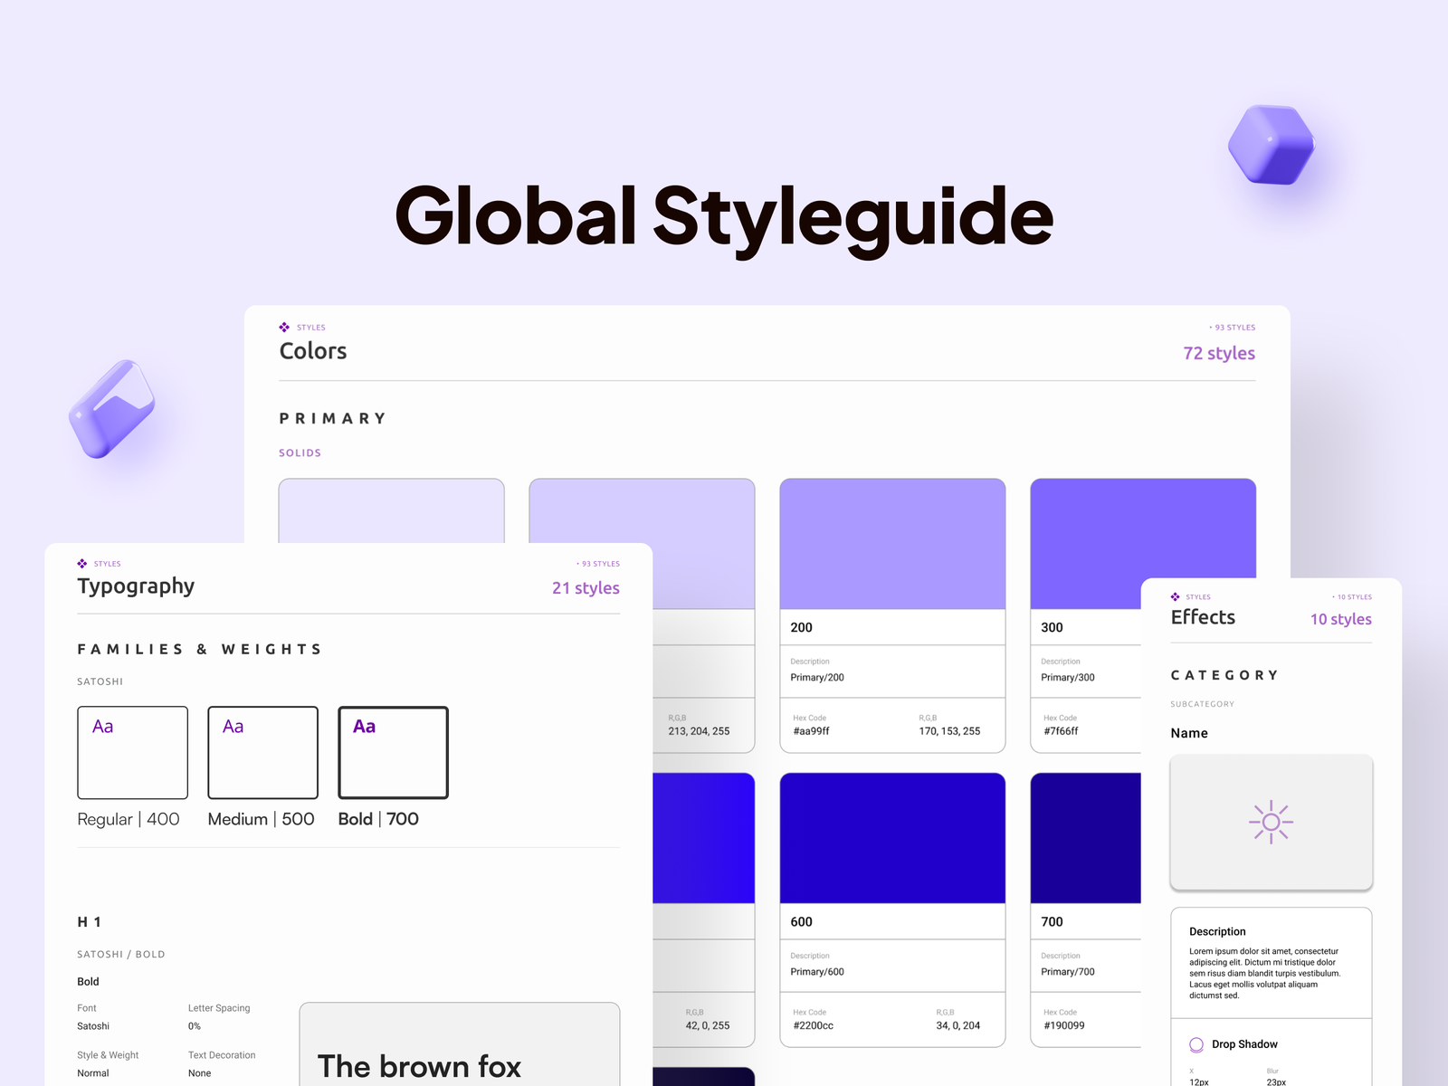
Task: Open the 72 styles link in Colors
Action: tap(1218, 354)
